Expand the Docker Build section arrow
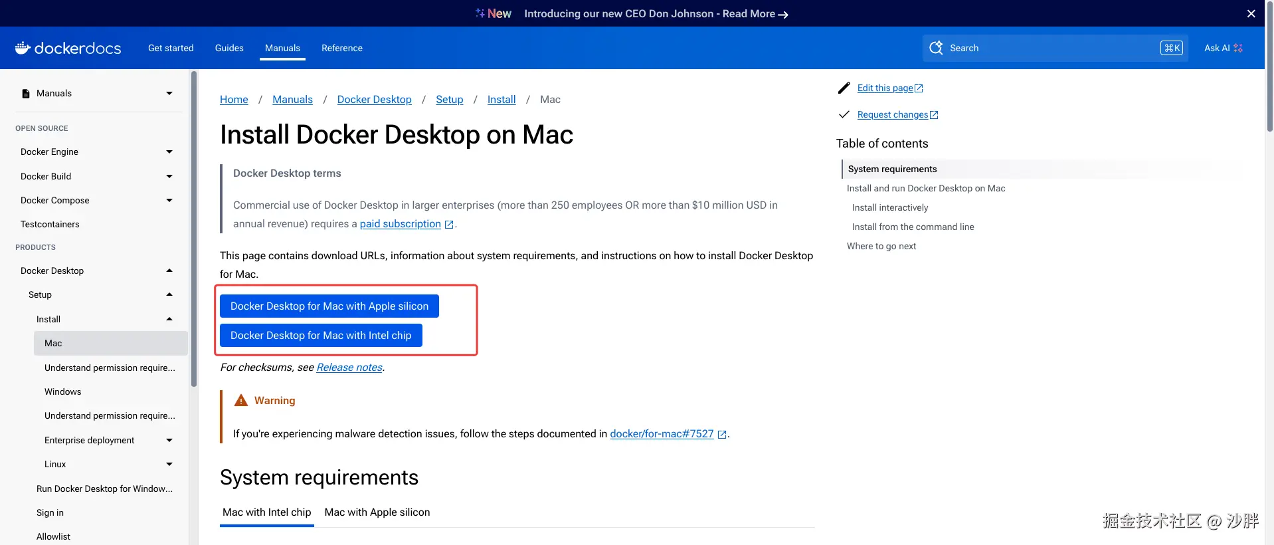 (x=169, y=177)
